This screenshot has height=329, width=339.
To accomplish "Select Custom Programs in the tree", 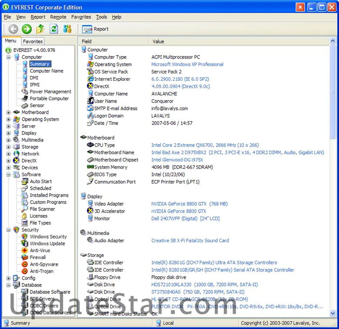I will tap(48, 202).
